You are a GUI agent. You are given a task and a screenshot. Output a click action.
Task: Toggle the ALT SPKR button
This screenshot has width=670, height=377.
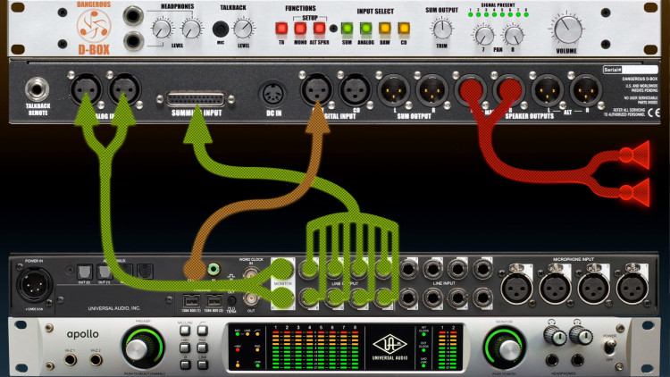(319, 29)
